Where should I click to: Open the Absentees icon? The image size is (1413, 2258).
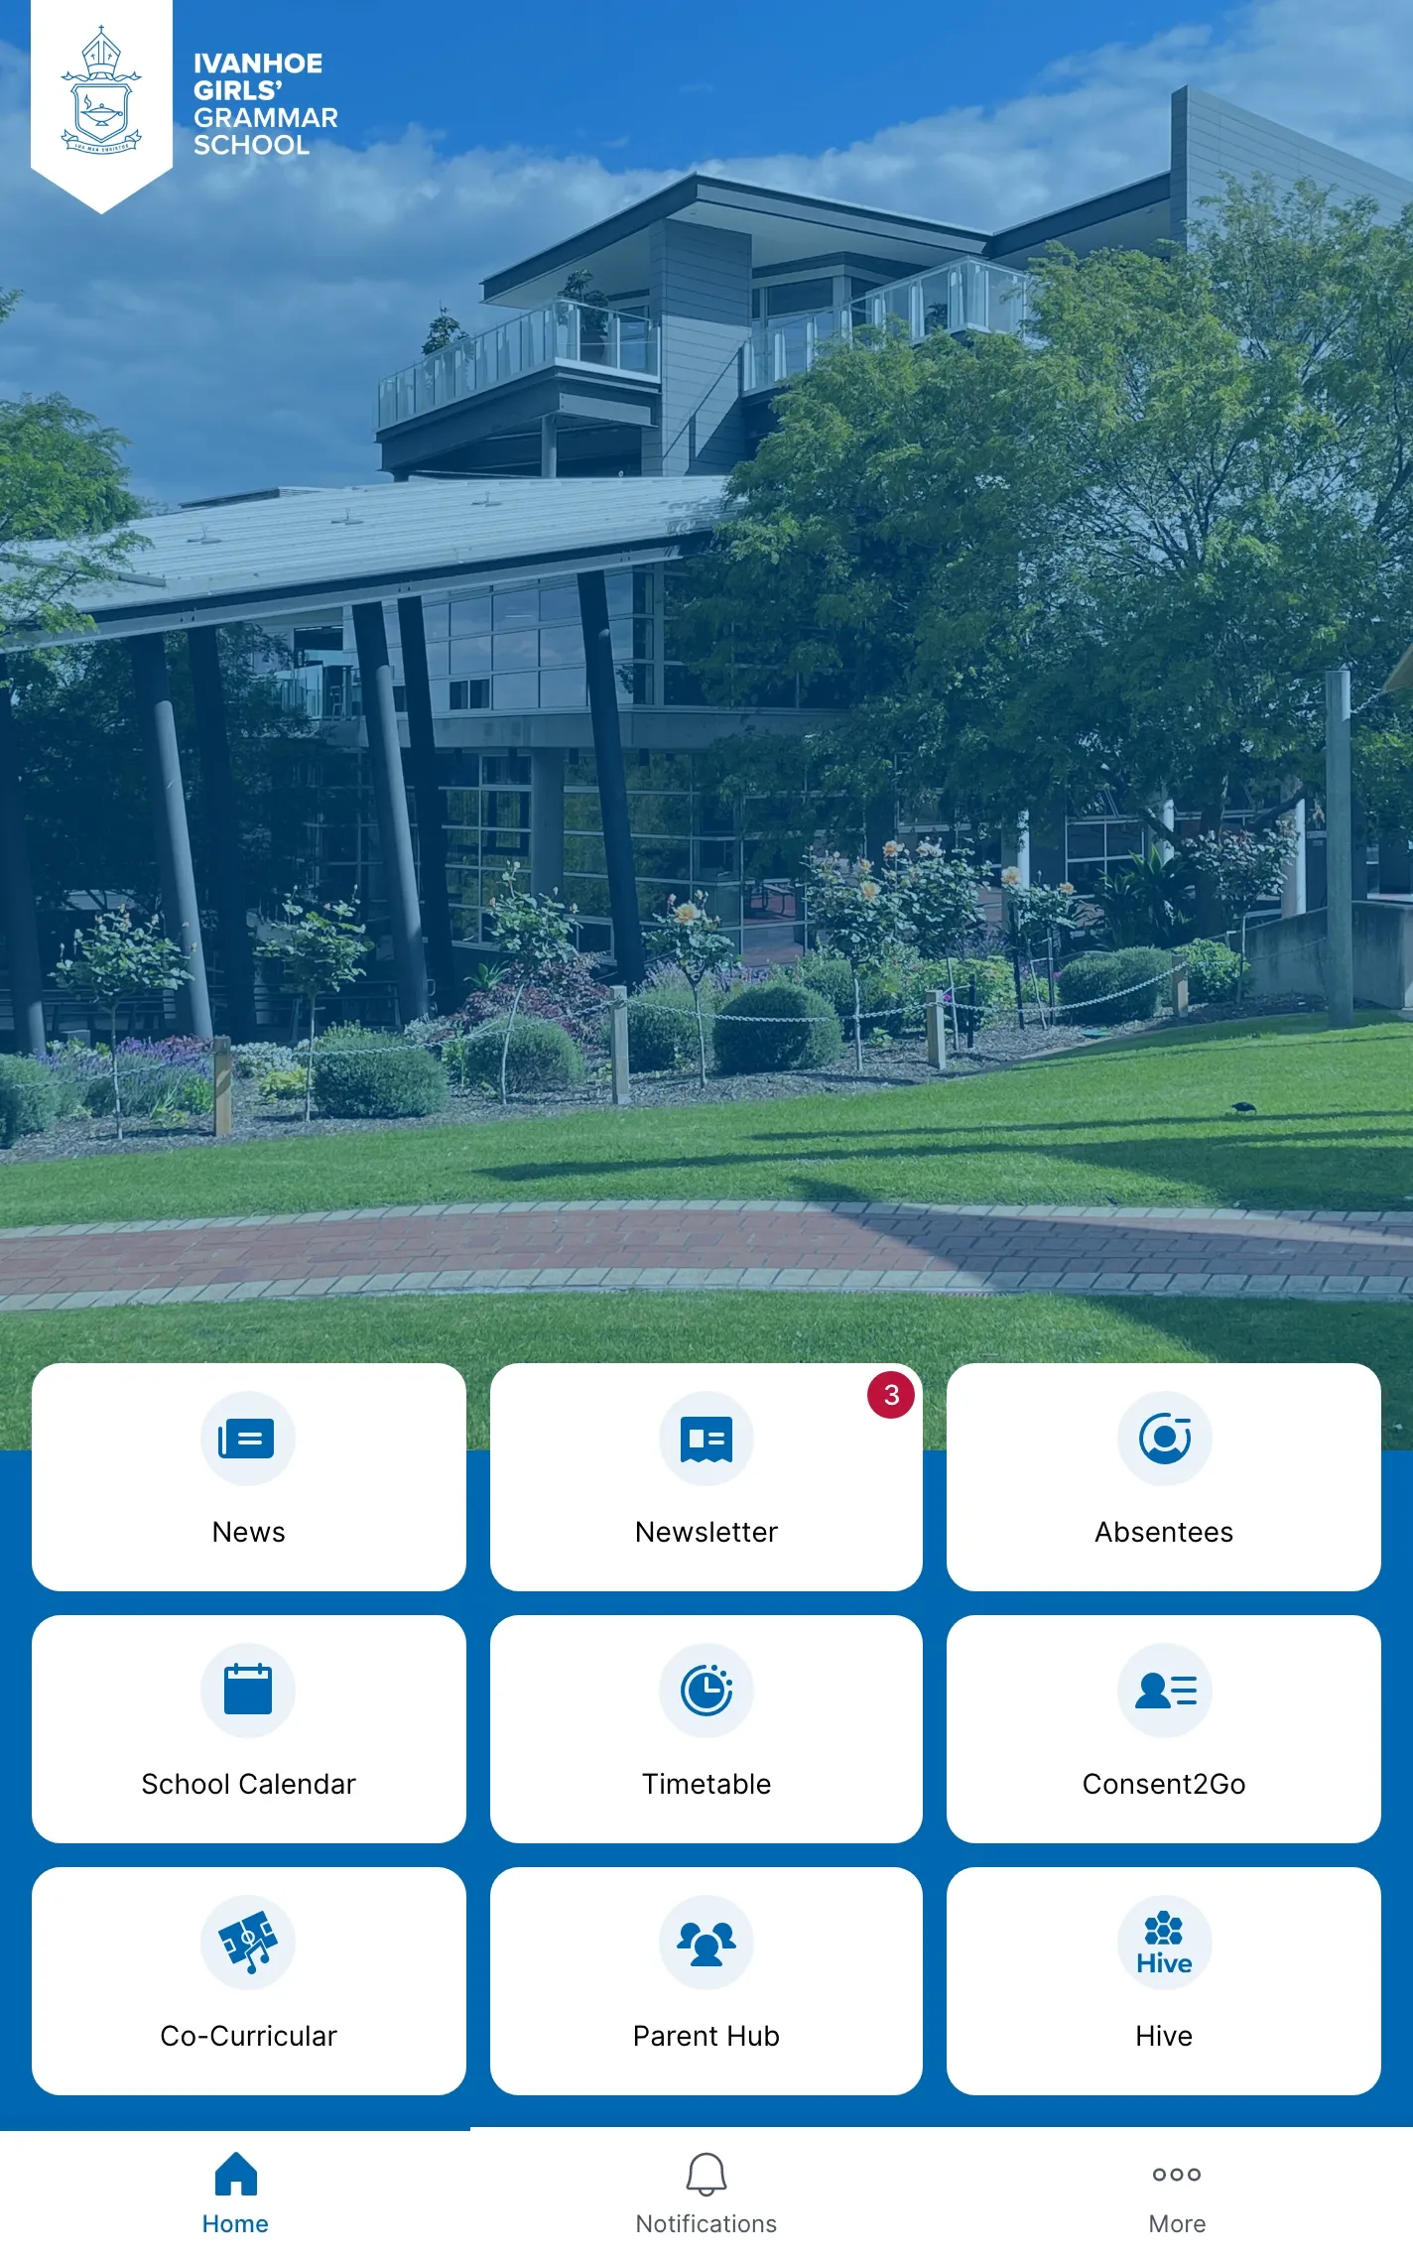[x=1165, y=1439]
